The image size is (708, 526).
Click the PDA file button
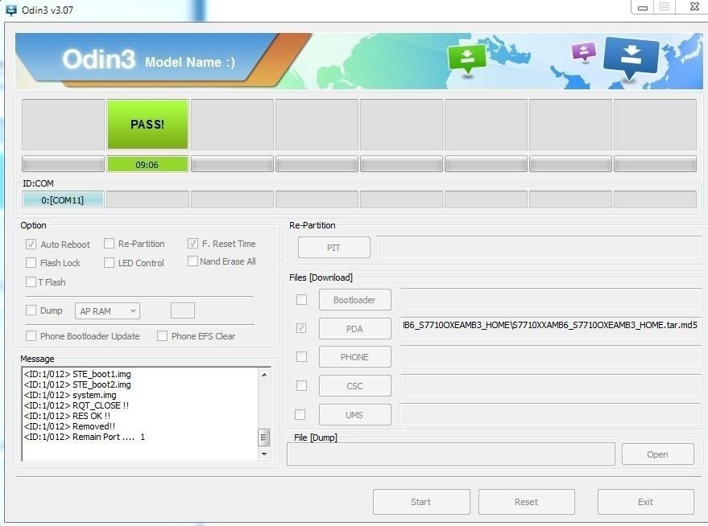pos(354,329)
